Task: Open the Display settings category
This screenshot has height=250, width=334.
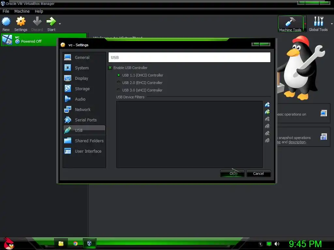Action: tap(84, 78)
